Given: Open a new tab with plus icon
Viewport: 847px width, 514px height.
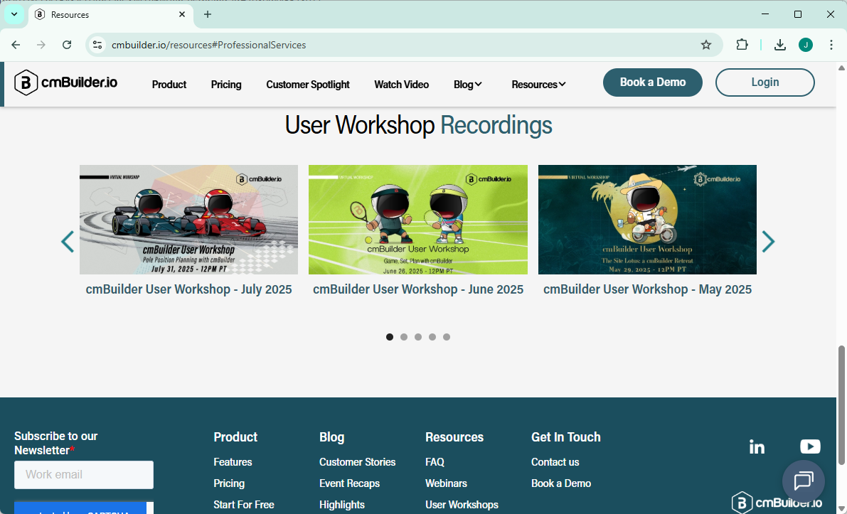Looking at the screenshot, I should pyautogui.click(x=208, y=15).
